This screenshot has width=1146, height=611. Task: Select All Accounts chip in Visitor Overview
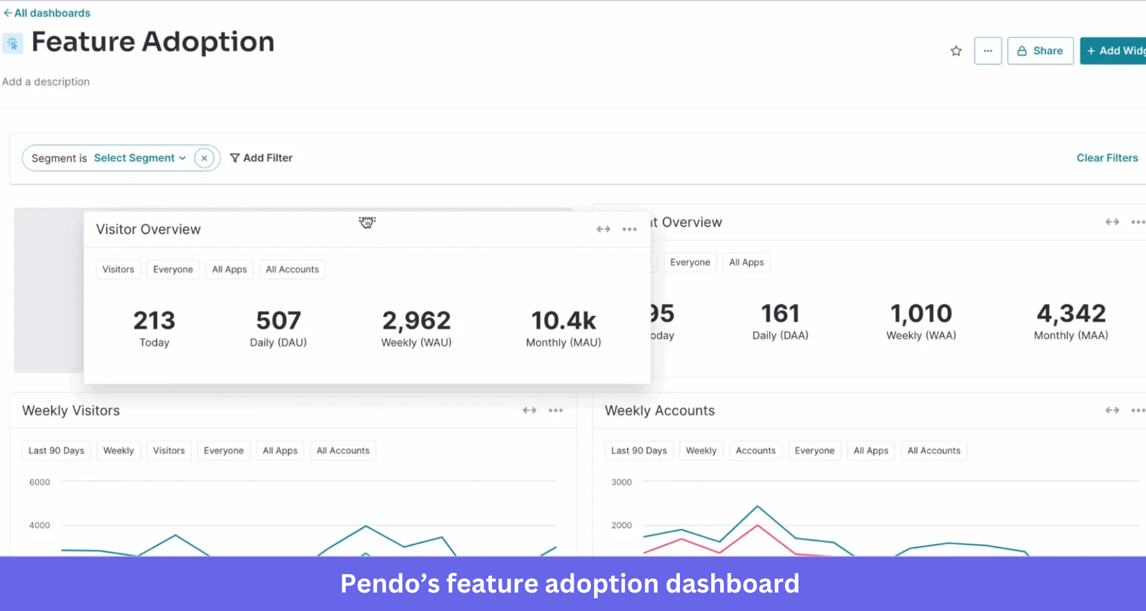(x=292, y=270)
